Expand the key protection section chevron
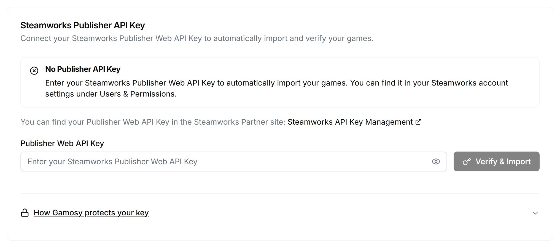 coord(535,213)
